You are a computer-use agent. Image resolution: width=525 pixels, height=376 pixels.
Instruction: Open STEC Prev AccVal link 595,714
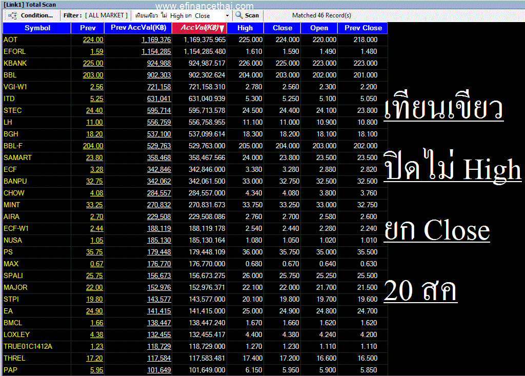tap(159, 110)
